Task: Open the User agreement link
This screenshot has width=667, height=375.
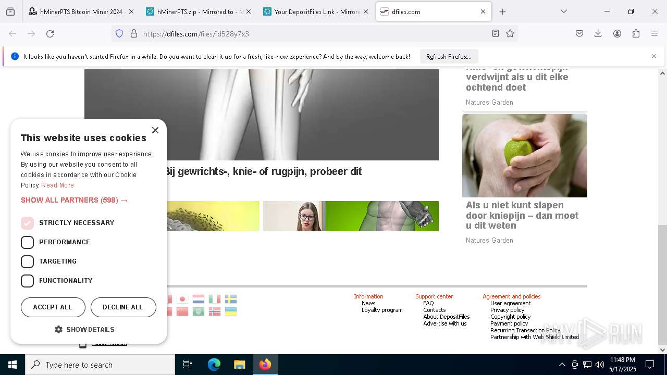Action: click(x=510, y=303)
